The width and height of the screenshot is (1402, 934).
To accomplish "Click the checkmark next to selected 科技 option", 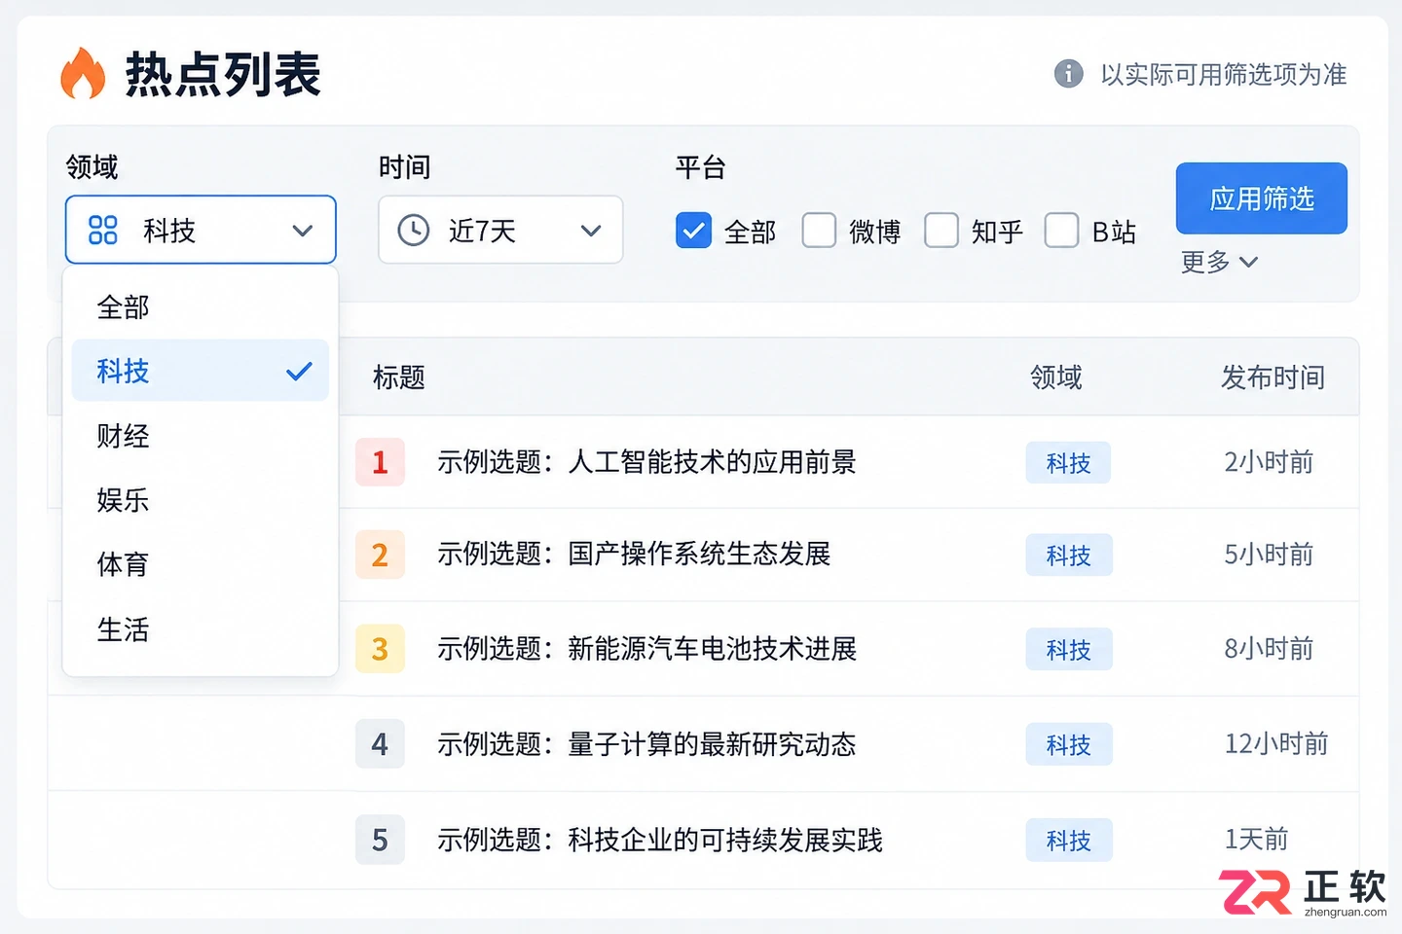I will tap(299, 371).
